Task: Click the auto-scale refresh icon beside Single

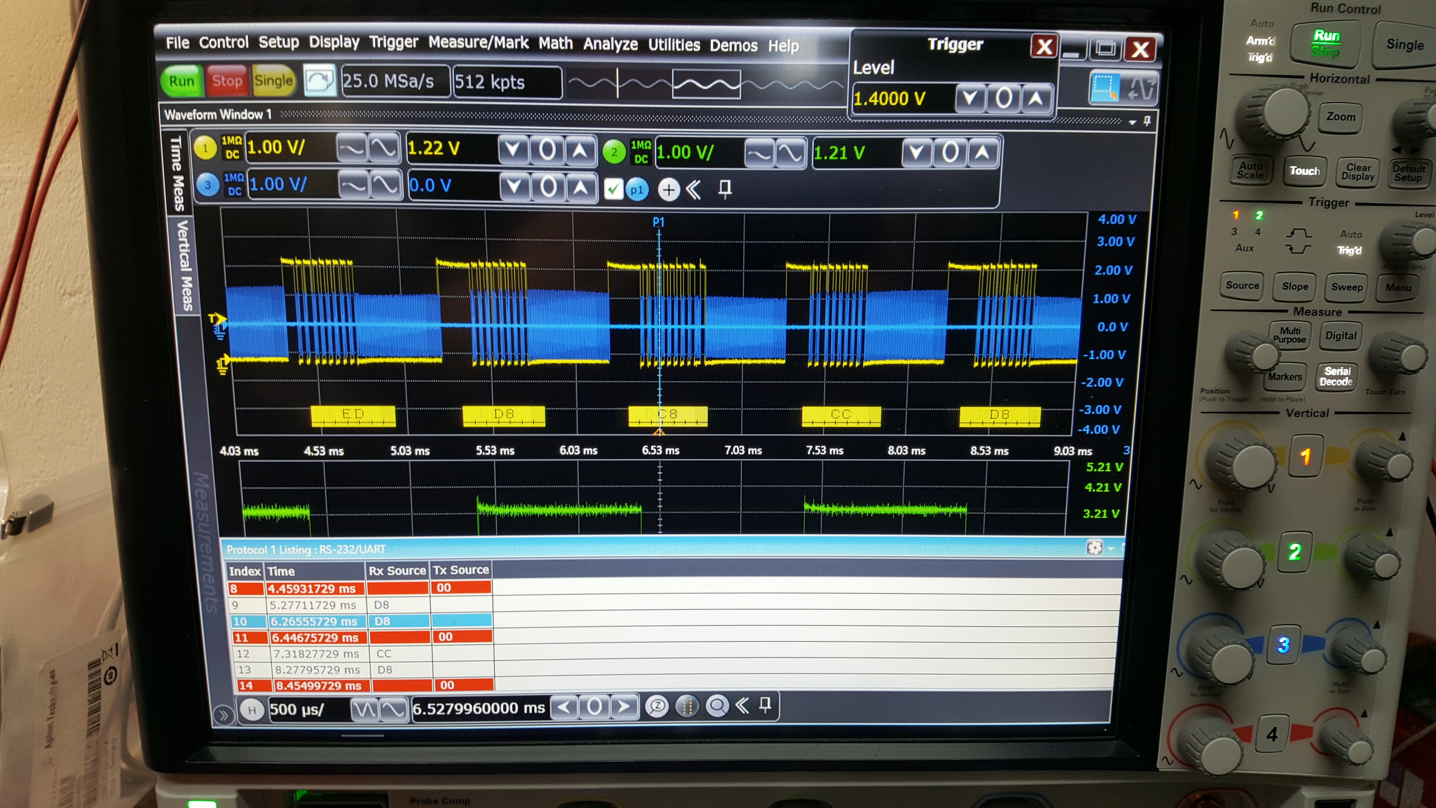Action: coord(319,81)
